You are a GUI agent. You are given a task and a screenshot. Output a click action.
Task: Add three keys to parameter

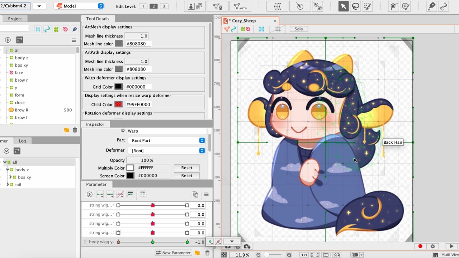pyautogui.click(x=110, y=195)
